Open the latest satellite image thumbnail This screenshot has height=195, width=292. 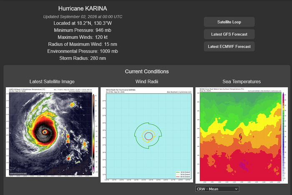click(x=52, y=132)
